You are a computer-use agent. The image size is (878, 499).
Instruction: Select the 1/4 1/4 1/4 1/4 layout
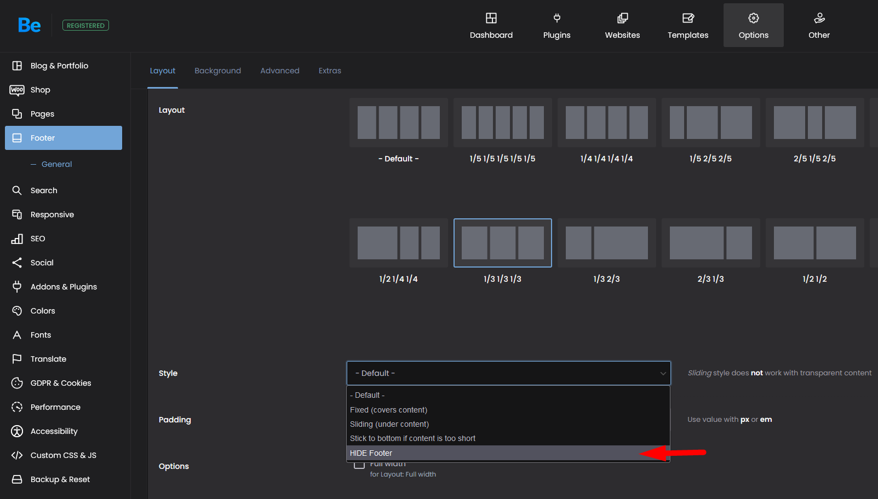pyautogui.click(x=607, y=123)
